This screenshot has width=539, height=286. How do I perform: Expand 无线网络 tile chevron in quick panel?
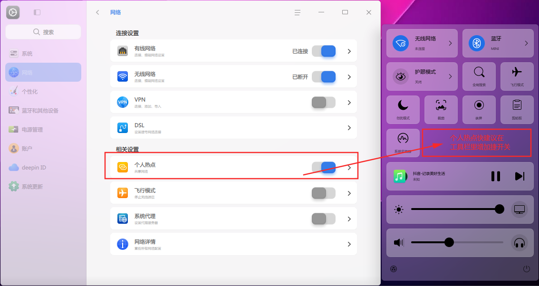(450, 43)
